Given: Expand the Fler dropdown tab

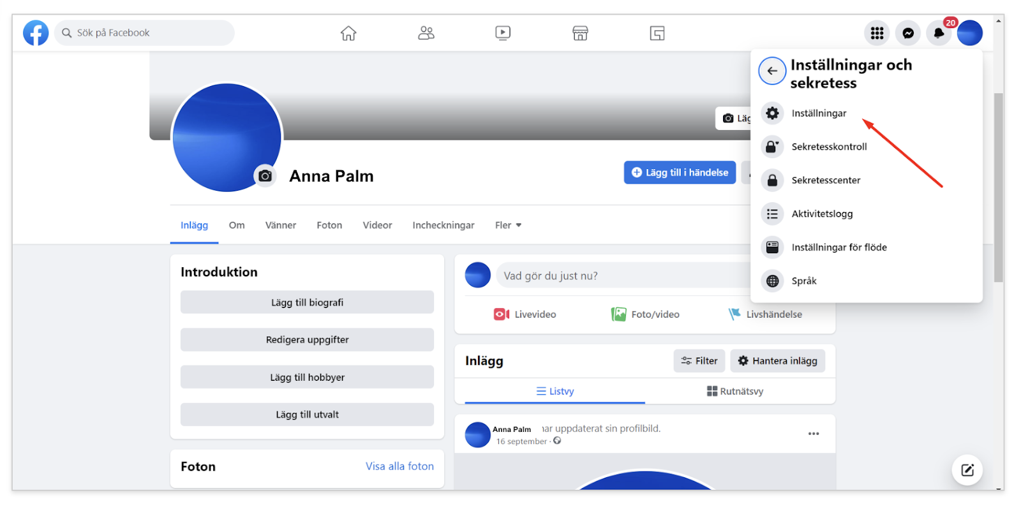Looking at the screenshot, I should point(509,225).
